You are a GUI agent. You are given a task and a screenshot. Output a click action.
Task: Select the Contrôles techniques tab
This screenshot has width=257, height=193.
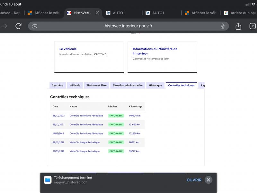pos(181,85)
